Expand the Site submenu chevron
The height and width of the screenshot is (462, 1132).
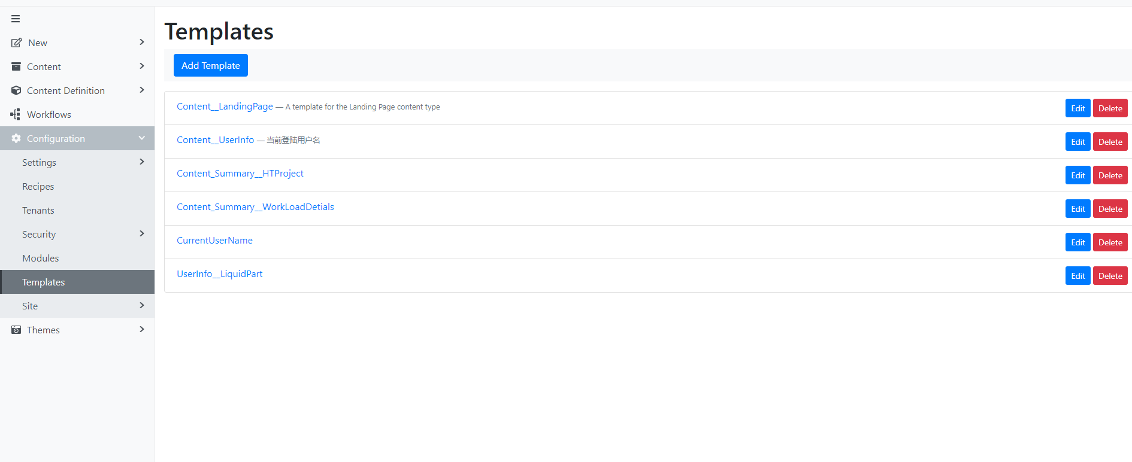click(x=142, y=305)
